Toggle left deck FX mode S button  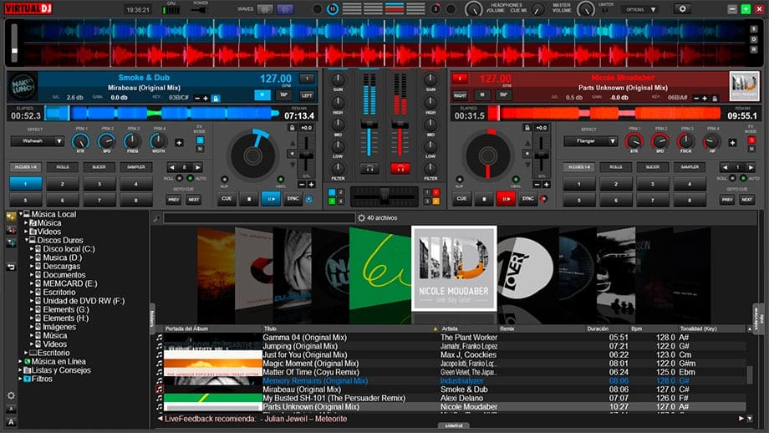click(x=200, y=140)
